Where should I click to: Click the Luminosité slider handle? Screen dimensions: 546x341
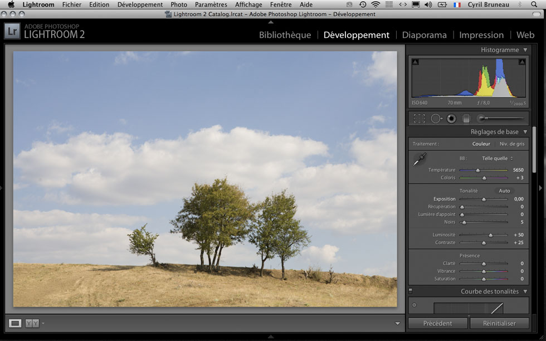(x=491, y=235)
